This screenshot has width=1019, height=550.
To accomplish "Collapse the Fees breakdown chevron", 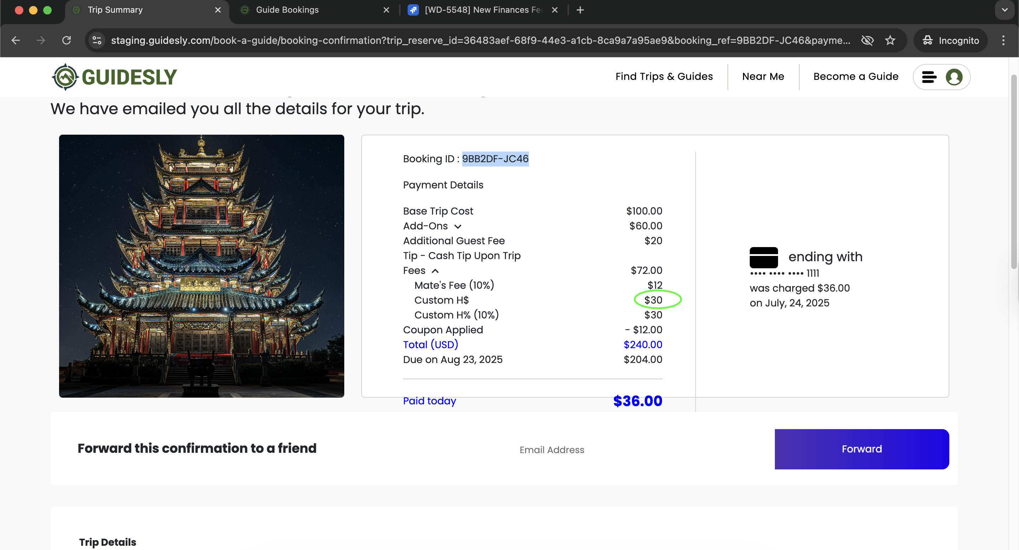I will (x=435, y=271).
